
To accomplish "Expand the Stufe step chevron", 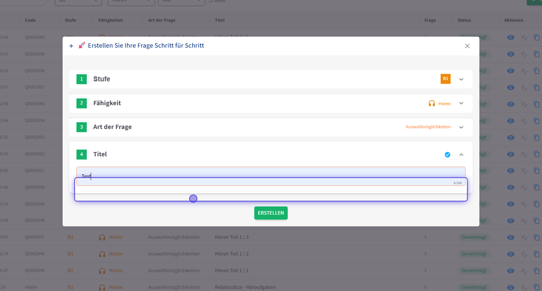I will point(461,79).
